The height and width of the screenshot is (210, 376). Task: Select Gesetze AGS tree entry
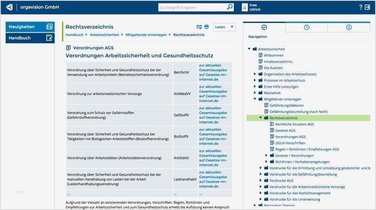(x=285, y=130)
